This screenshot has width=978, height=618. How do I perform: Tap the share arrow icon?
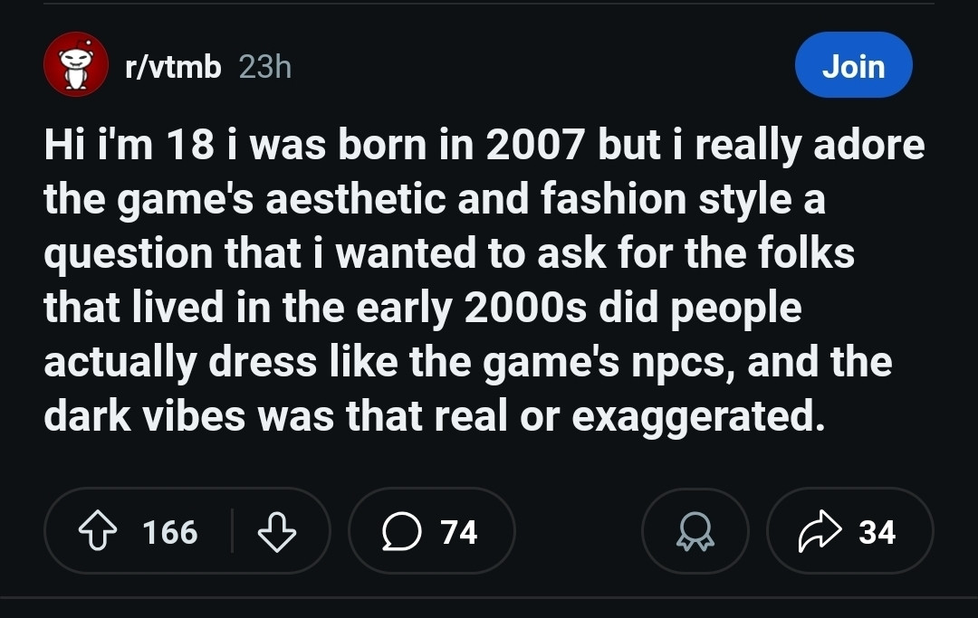click(x=820, y=531)
